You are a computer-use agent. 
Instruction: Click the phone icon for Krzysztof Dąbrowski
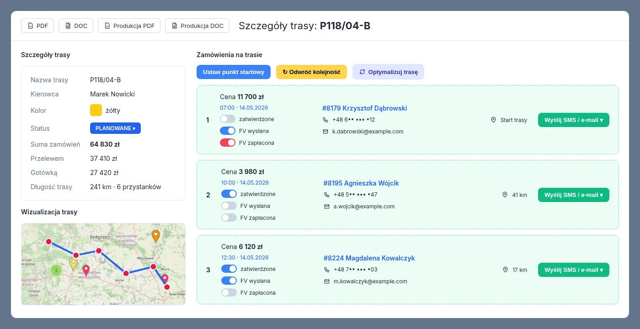point(325,120)
